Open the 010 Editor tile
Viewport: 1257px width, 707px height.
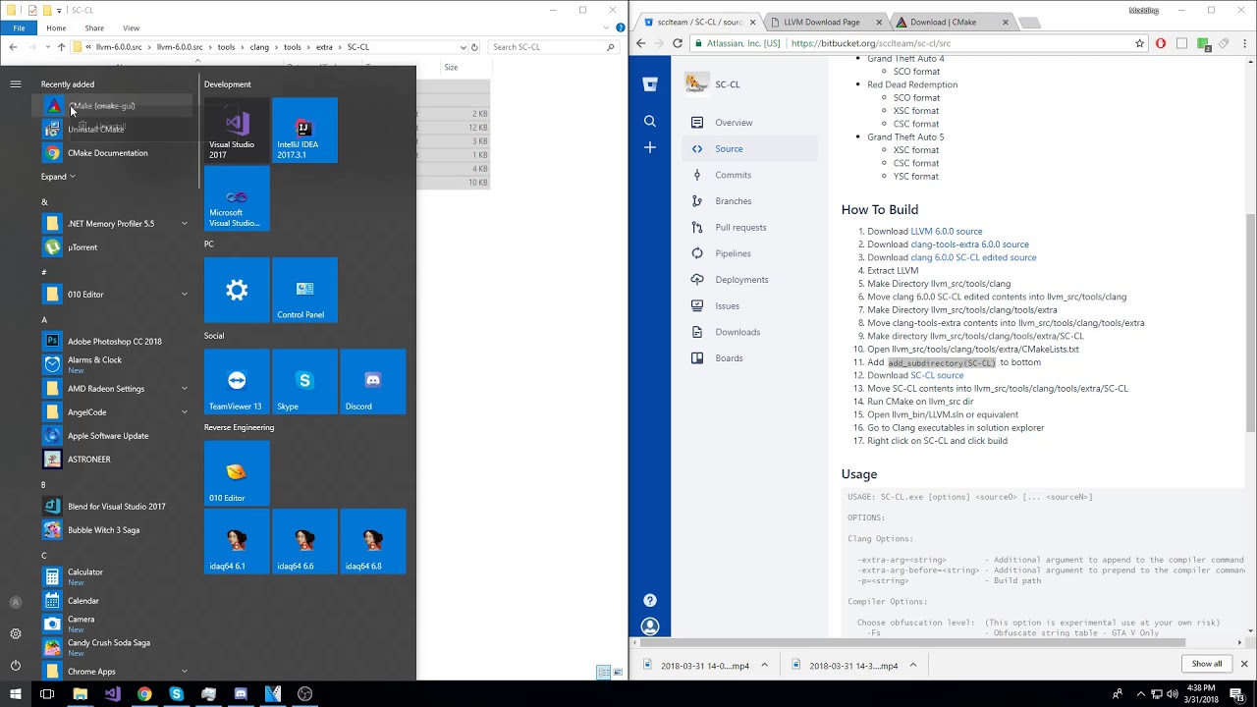[x=237, y=473]
